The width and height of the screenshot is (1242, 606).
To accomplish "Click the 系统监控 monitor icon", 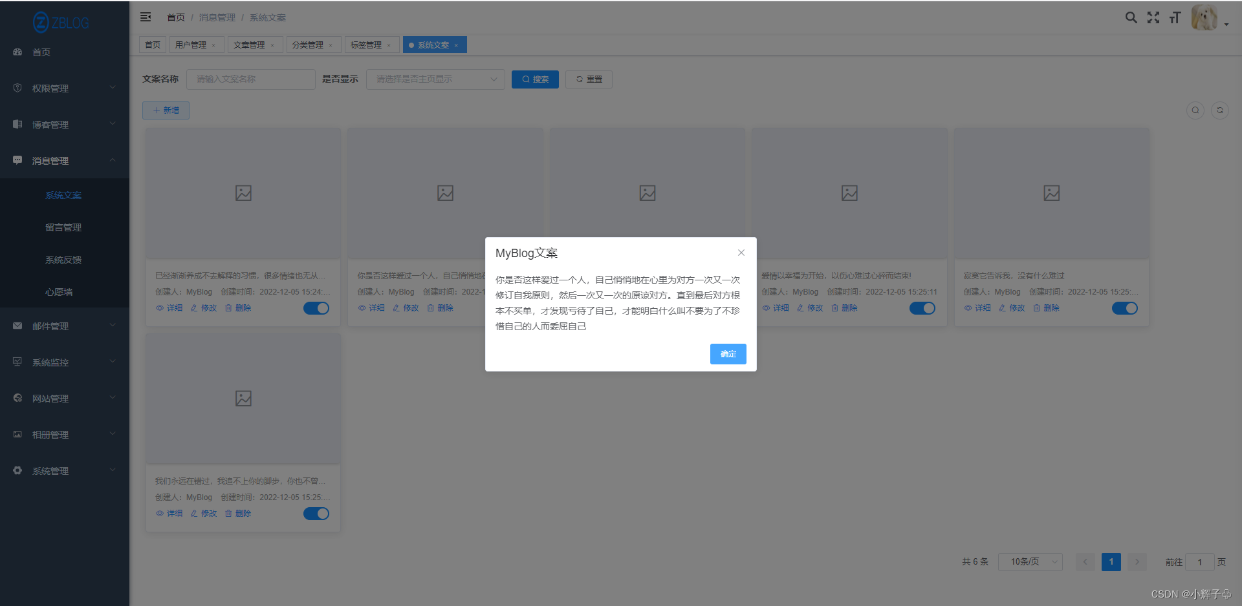I will (17, 362).
